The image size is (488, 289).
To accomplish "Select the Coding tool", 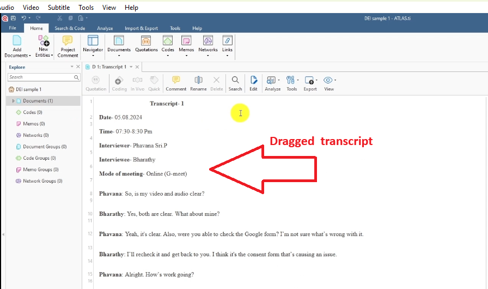I will (119, 83).
